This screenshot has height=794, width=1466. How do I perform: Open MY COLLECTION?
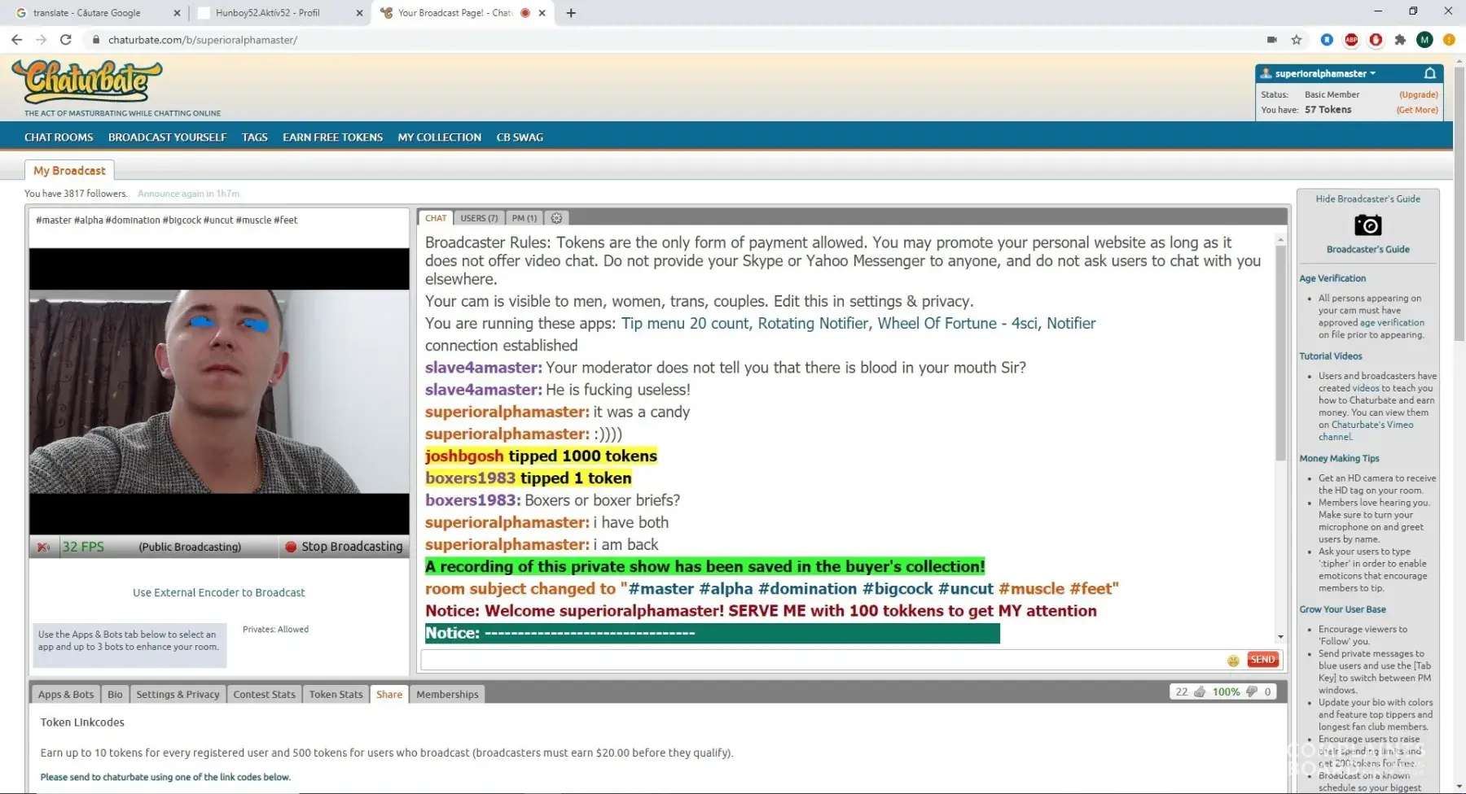[x=440, y=137]
